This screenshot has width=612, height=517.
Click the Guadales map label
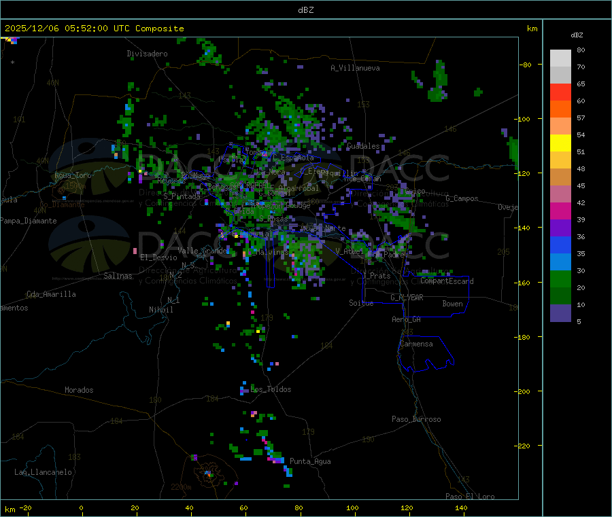tap(363, 146)
